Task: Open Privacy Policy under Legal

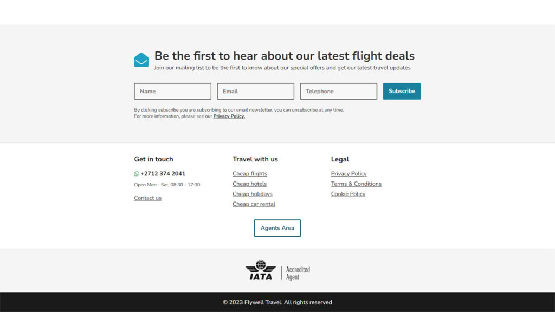Action: point(349,174)
